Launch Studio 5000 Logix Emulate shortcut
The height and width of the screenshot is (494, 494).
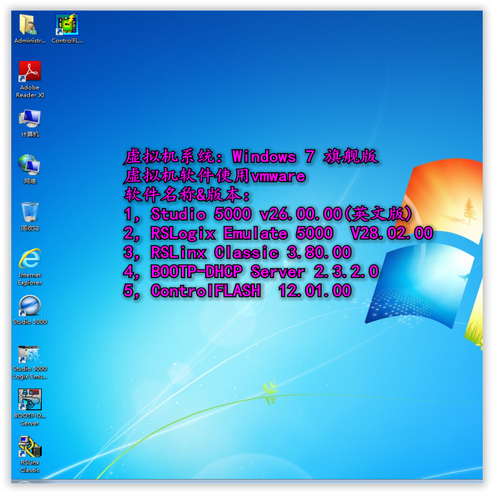tap(29, 354)
